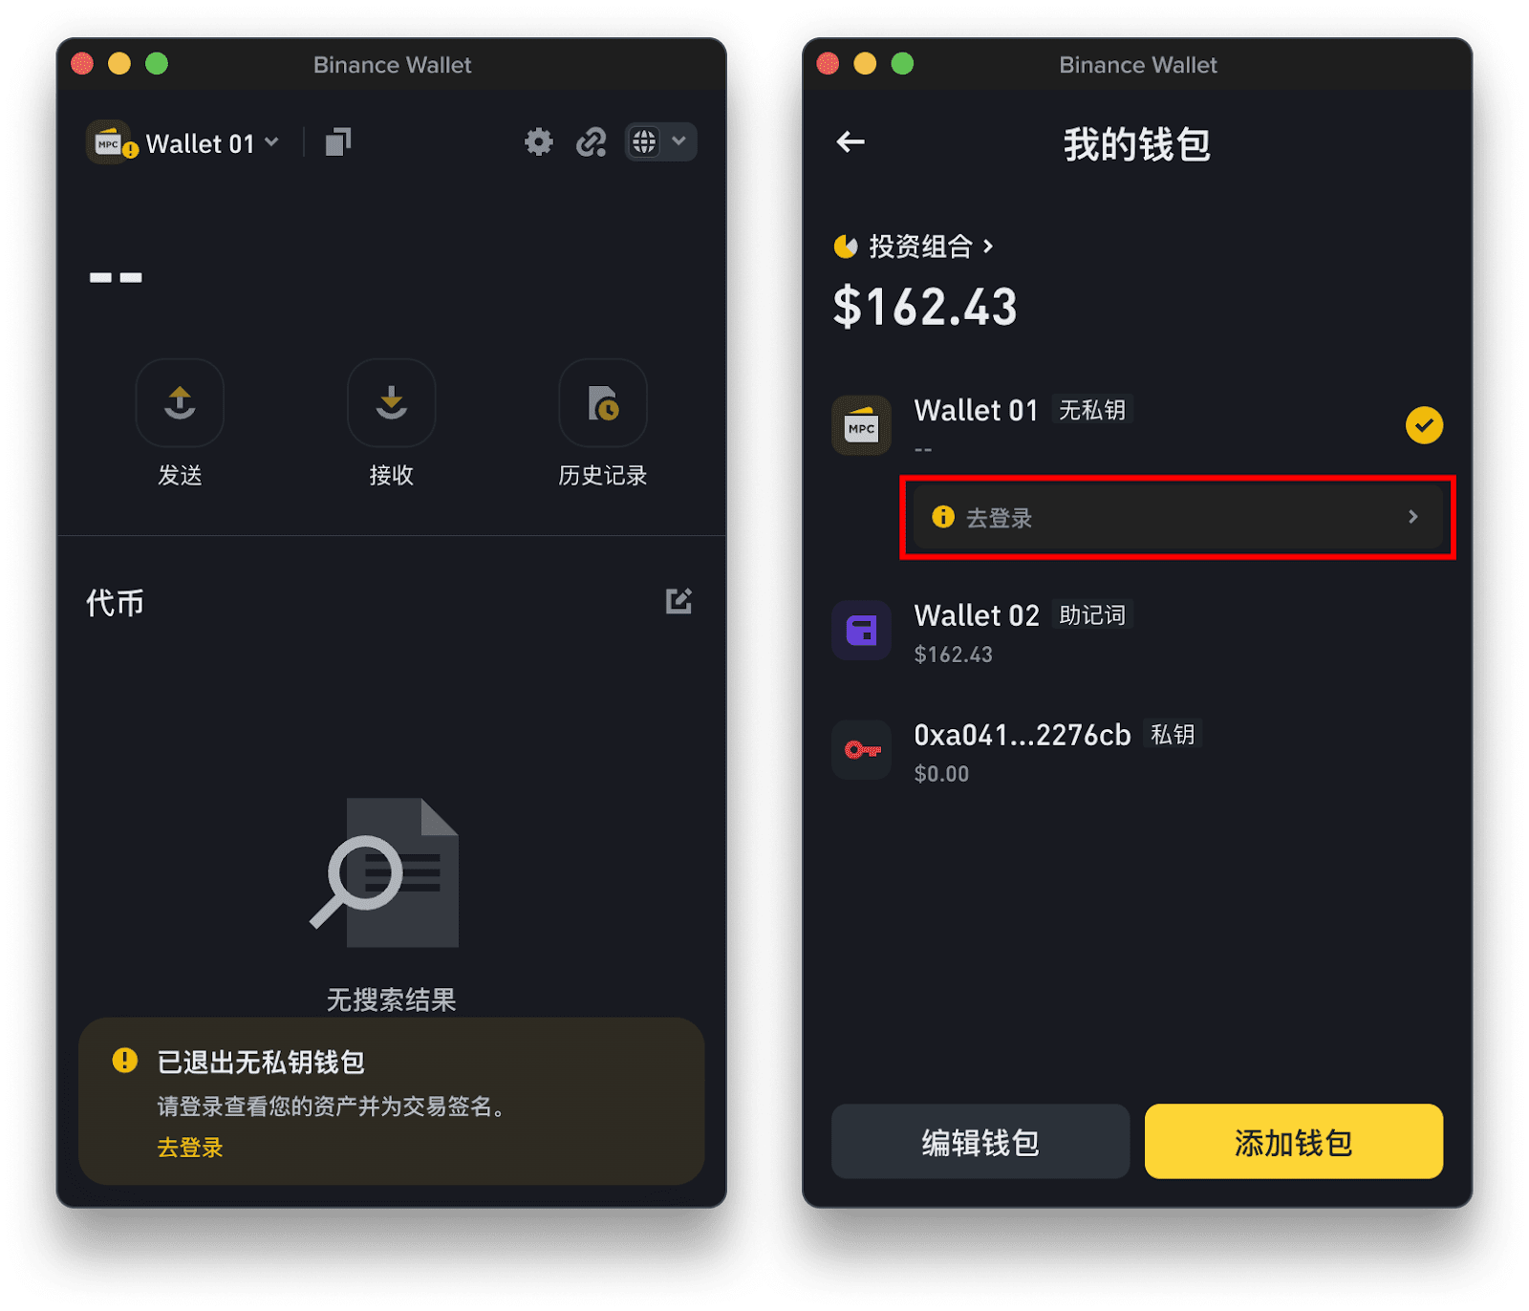Select the 0xa041...2276cb private key wallet
The image size is (1529, 1311).
tap(1137, 751)
